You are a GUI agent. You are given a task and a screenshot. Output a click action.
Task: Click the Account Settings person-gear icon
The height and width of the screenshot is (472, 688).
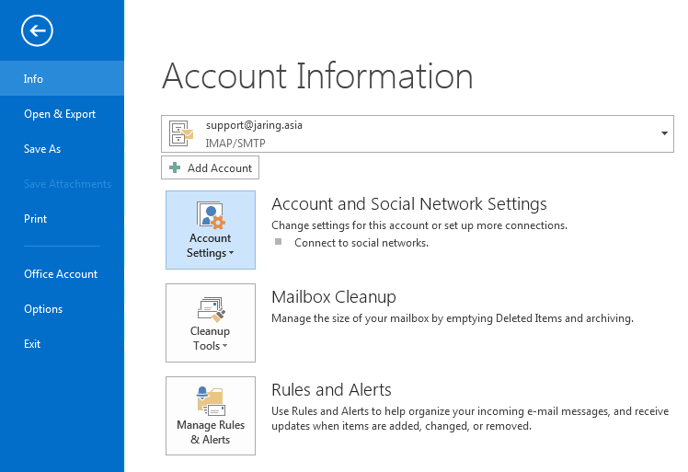click(211, 215)
